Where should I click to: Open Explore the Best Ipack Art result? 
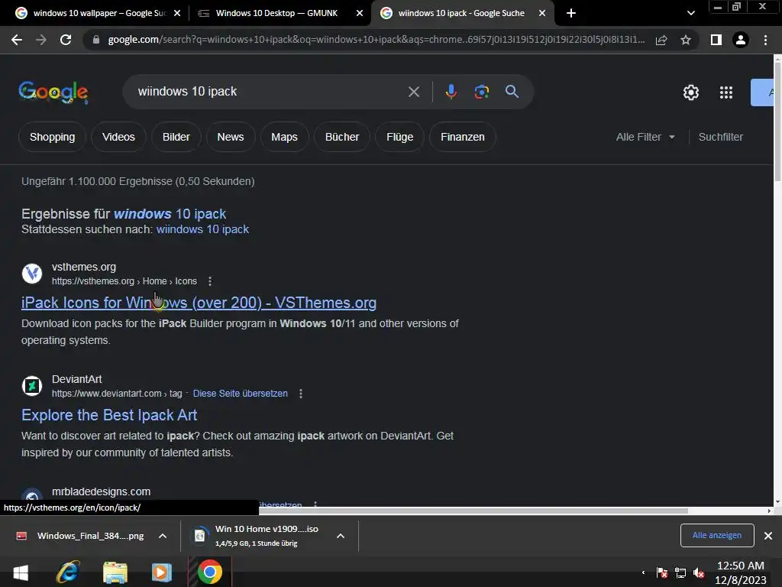coord(109,415)
